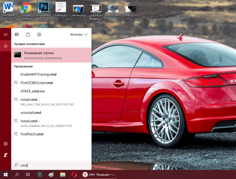Select v5SttniegD image file on desktop

coord(61,9)
